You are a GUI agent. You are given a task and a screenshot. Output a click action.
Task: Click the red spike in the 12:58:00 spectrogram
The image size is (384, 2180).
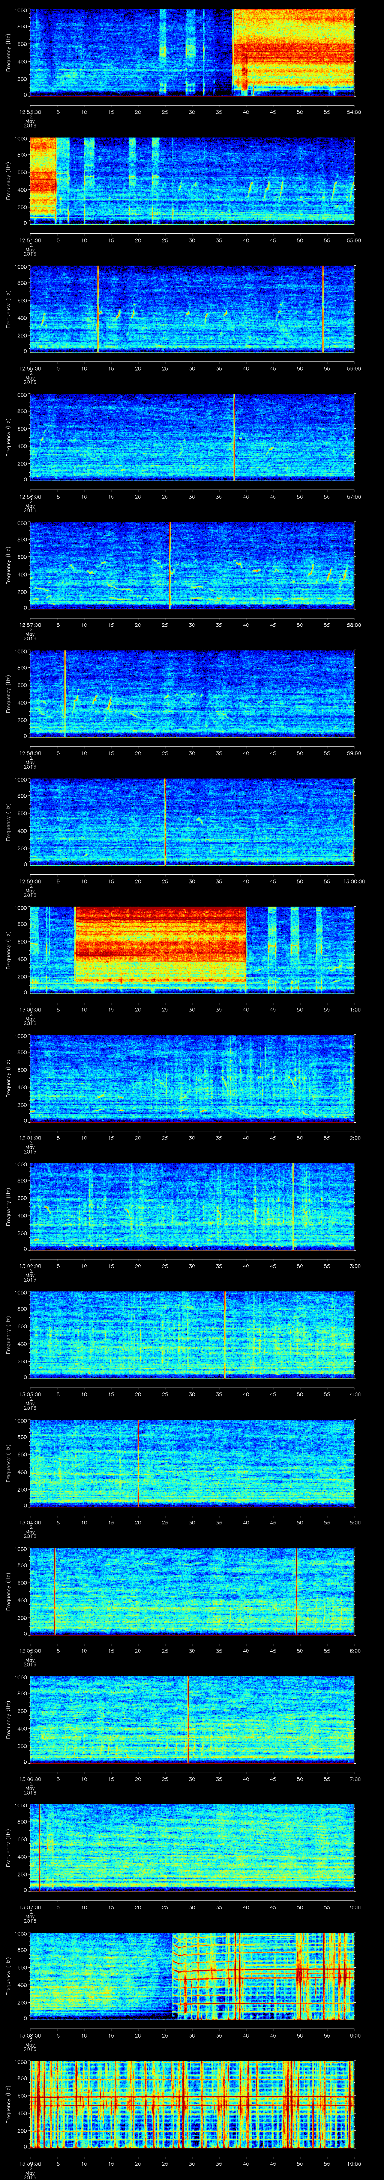tap(64, 693)
